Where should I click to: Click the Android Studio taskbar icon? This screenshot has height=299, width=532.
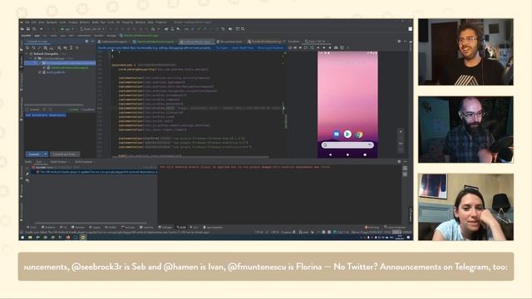83,238
